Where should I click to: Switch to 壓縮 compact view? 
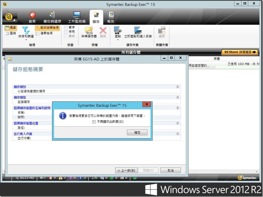coord(10,33)
